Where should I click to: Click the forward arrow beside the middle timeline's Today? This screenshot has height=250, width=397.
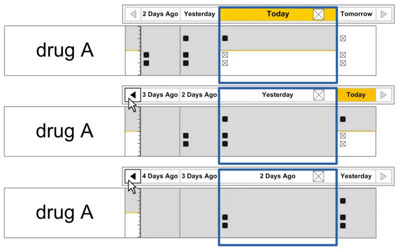tap(384, 95)
